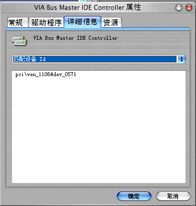196x206 pixels.
Task: Close the dialog with the red round button
Action: click(x=189, y=7)
